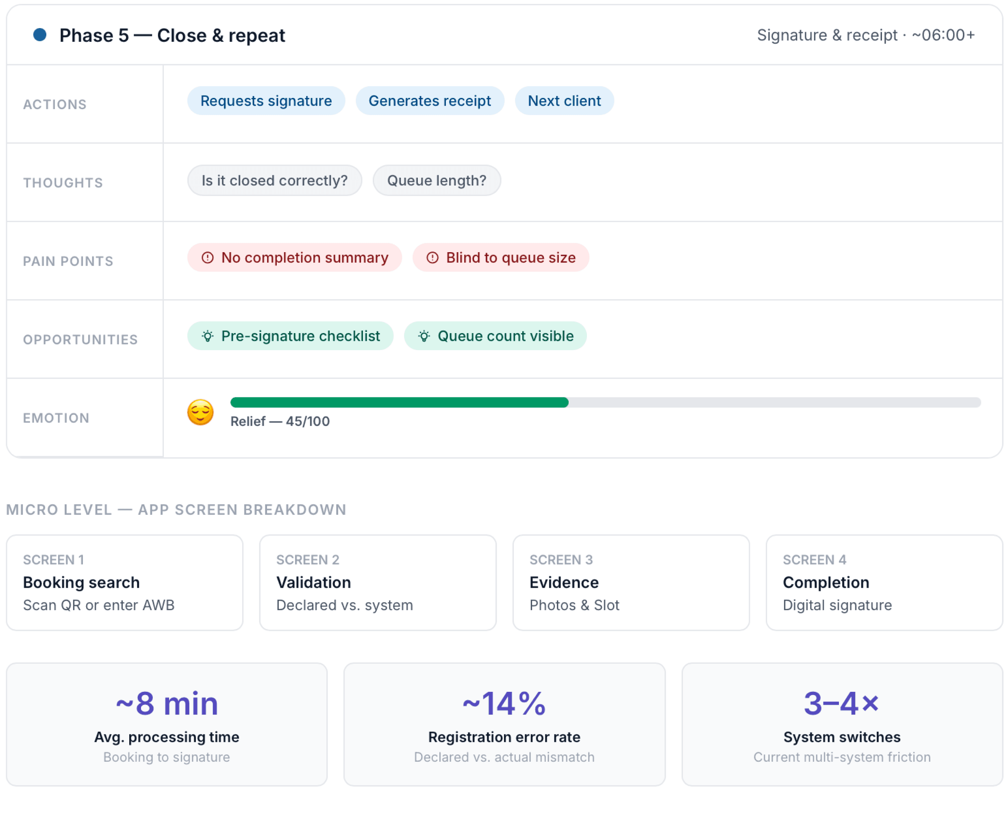Click the warning icon in No completion summary
The image size is (1008, 813).
click(x=207, y=257)
